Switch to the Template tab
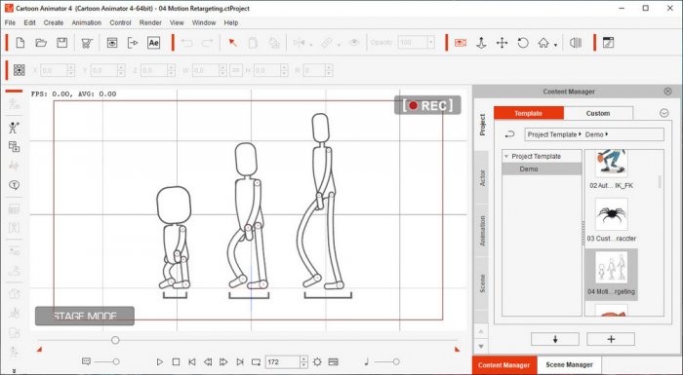Viewport: 683px width, 375px height. [x=529, y=113]
